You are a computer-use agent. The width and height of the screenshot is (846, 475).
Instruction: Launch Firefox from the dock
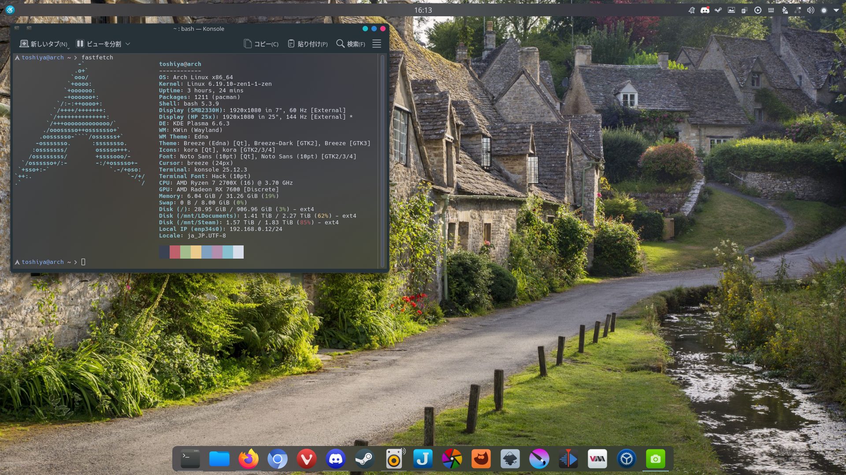coord(249,459)
